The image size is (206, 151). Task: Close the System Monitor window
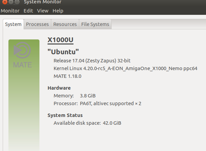click(4, 2)
